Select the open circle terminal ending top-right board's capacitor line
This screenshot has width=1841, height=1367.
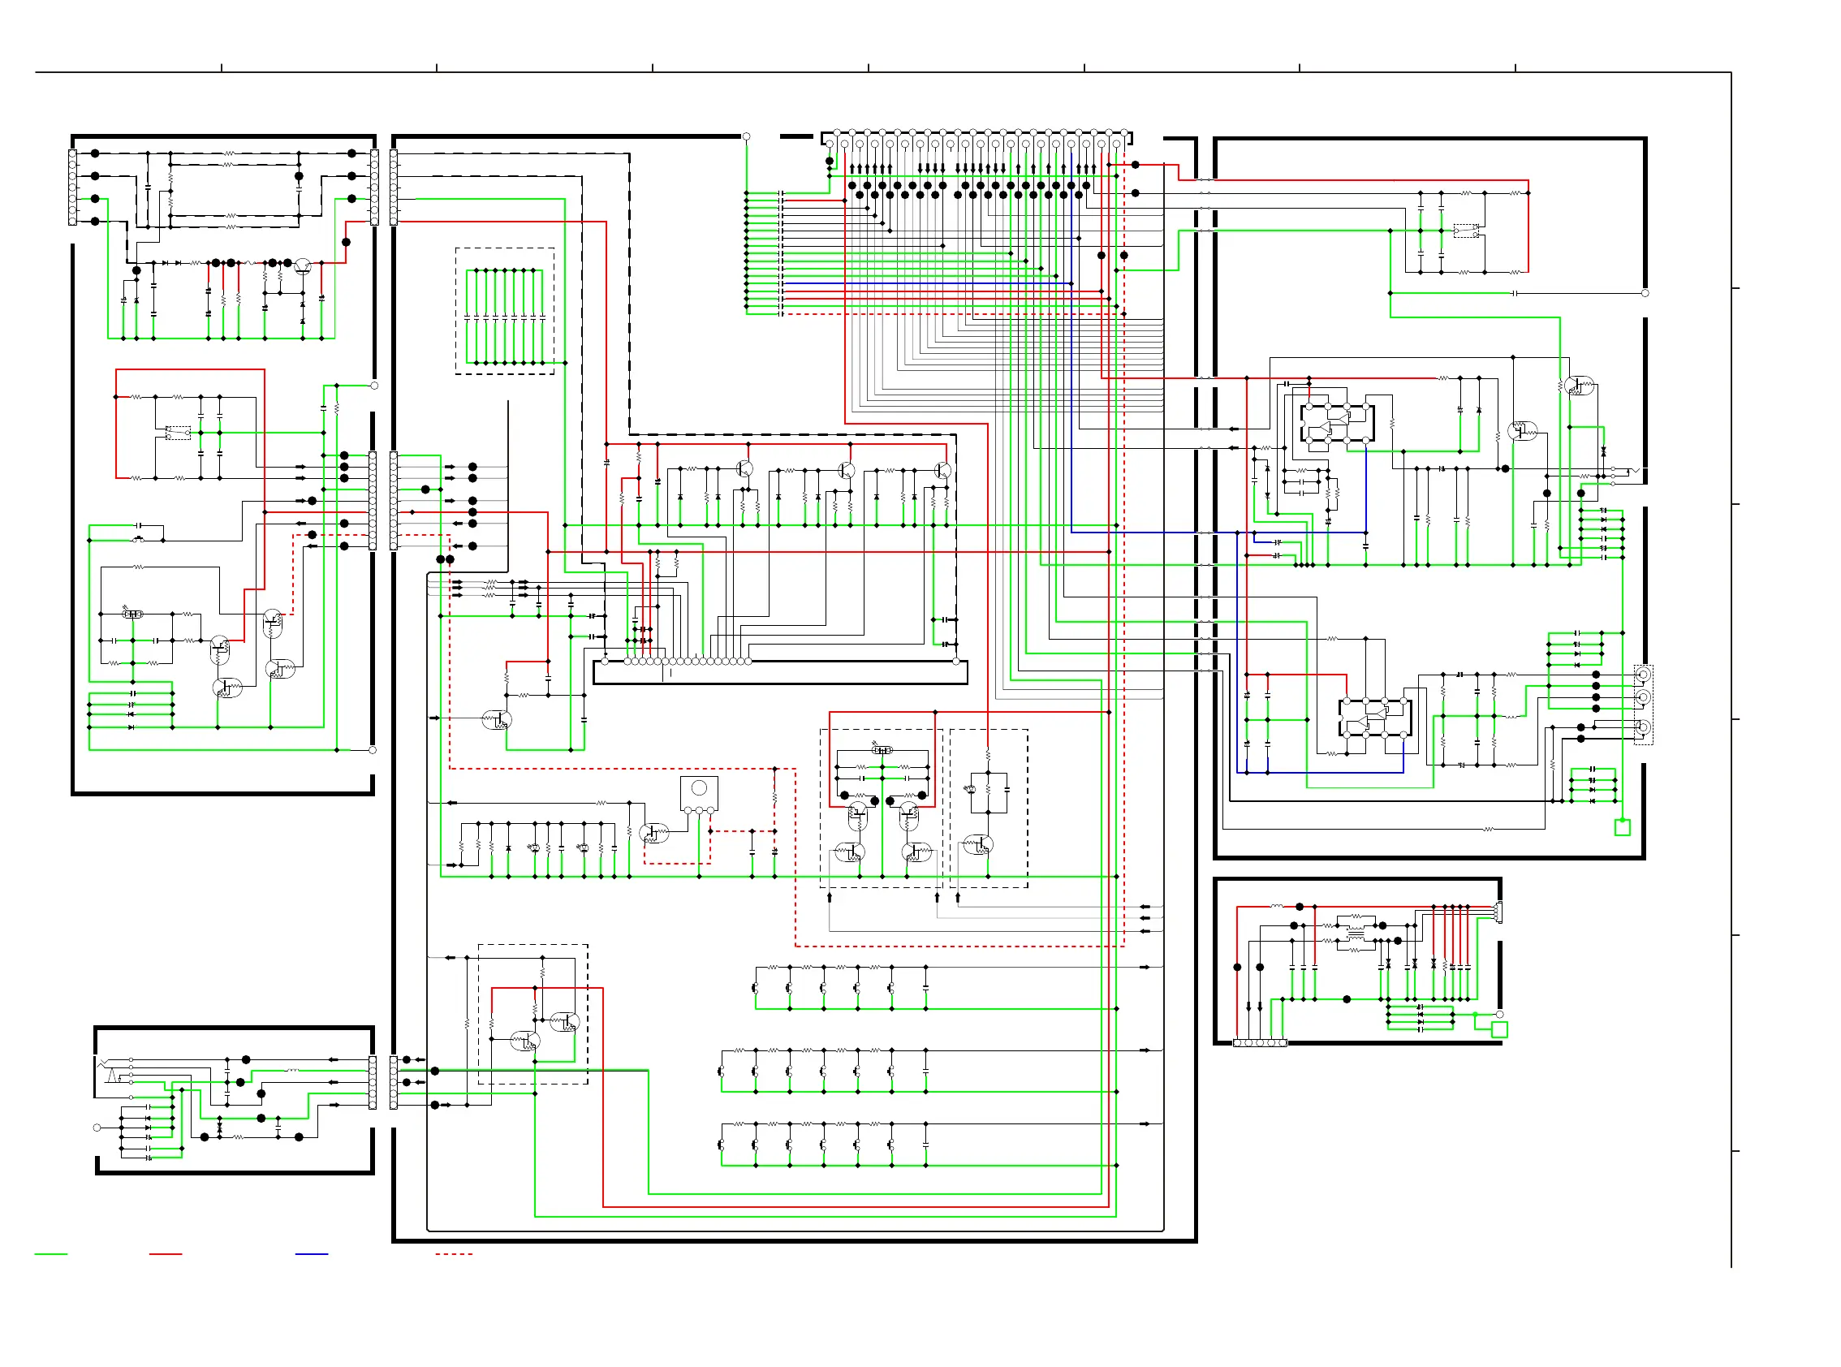pyautogui.click(x=1645, y=293)
